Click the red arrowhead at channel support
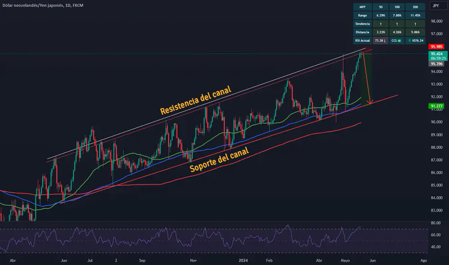Viewport: 449px width, 265px height. tap(370, 102)
